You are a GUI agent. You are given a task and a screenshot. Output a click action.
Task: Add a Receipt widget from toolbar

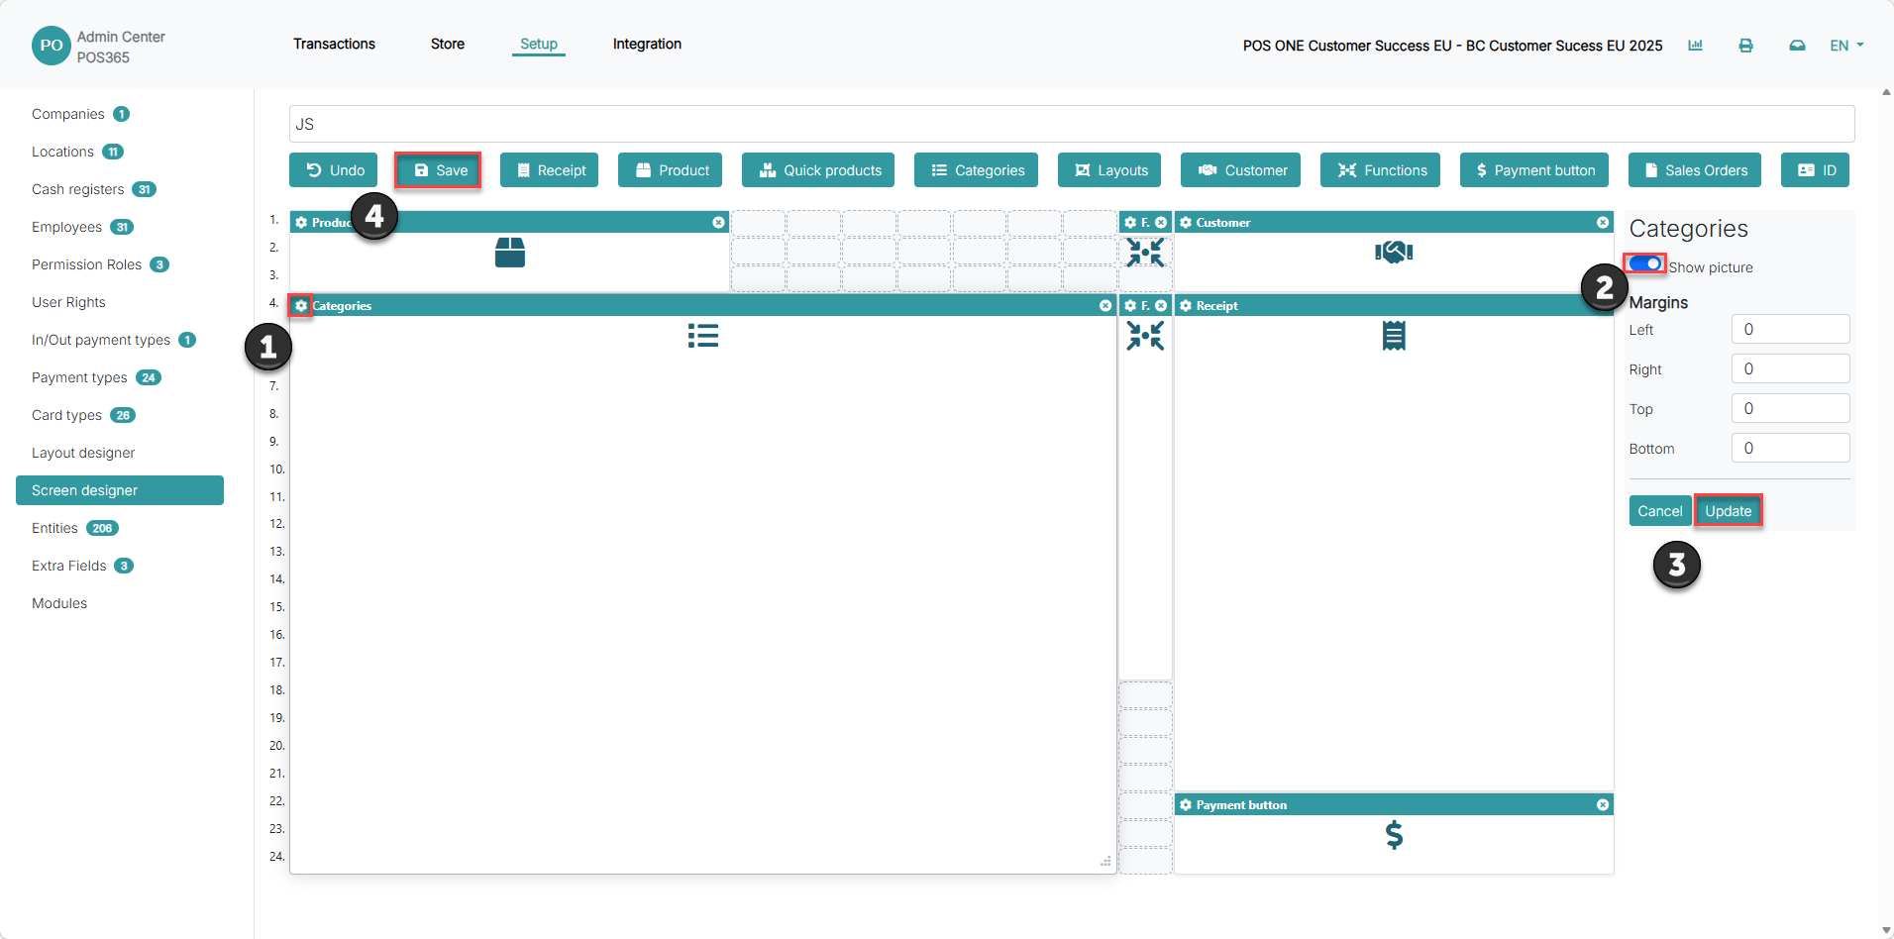coord(549,170)
